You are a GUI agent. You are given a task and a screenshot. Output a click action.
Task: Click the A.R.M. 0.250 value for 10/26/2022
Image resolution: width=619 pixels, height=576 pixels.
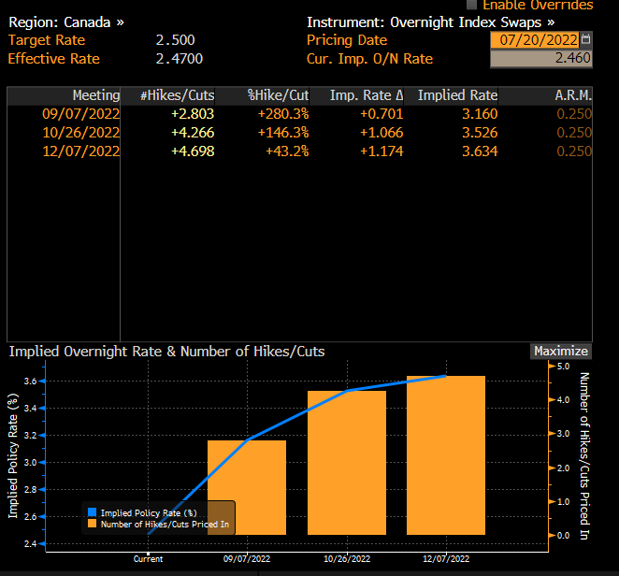click(x=574, y=133)
